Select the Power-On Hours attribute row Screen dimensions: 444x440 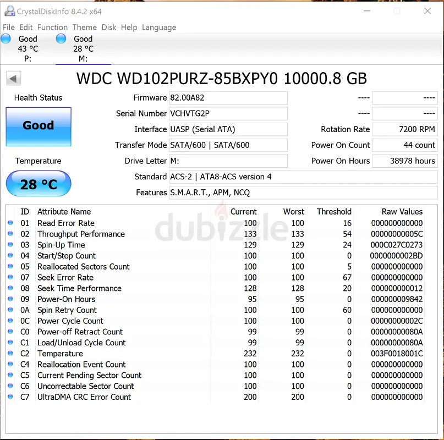[66, 299]
